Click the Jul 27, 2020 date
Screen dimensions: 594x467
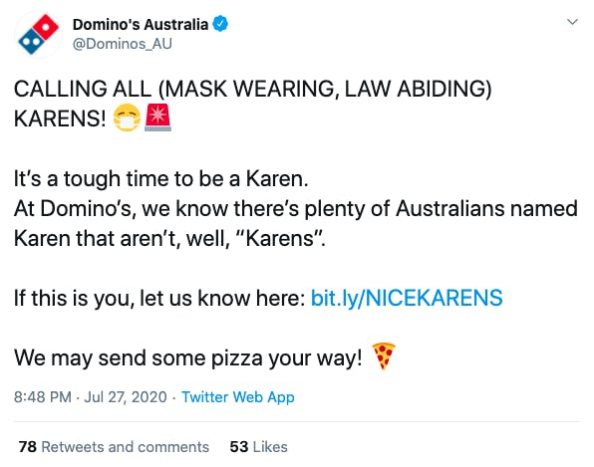126,397
